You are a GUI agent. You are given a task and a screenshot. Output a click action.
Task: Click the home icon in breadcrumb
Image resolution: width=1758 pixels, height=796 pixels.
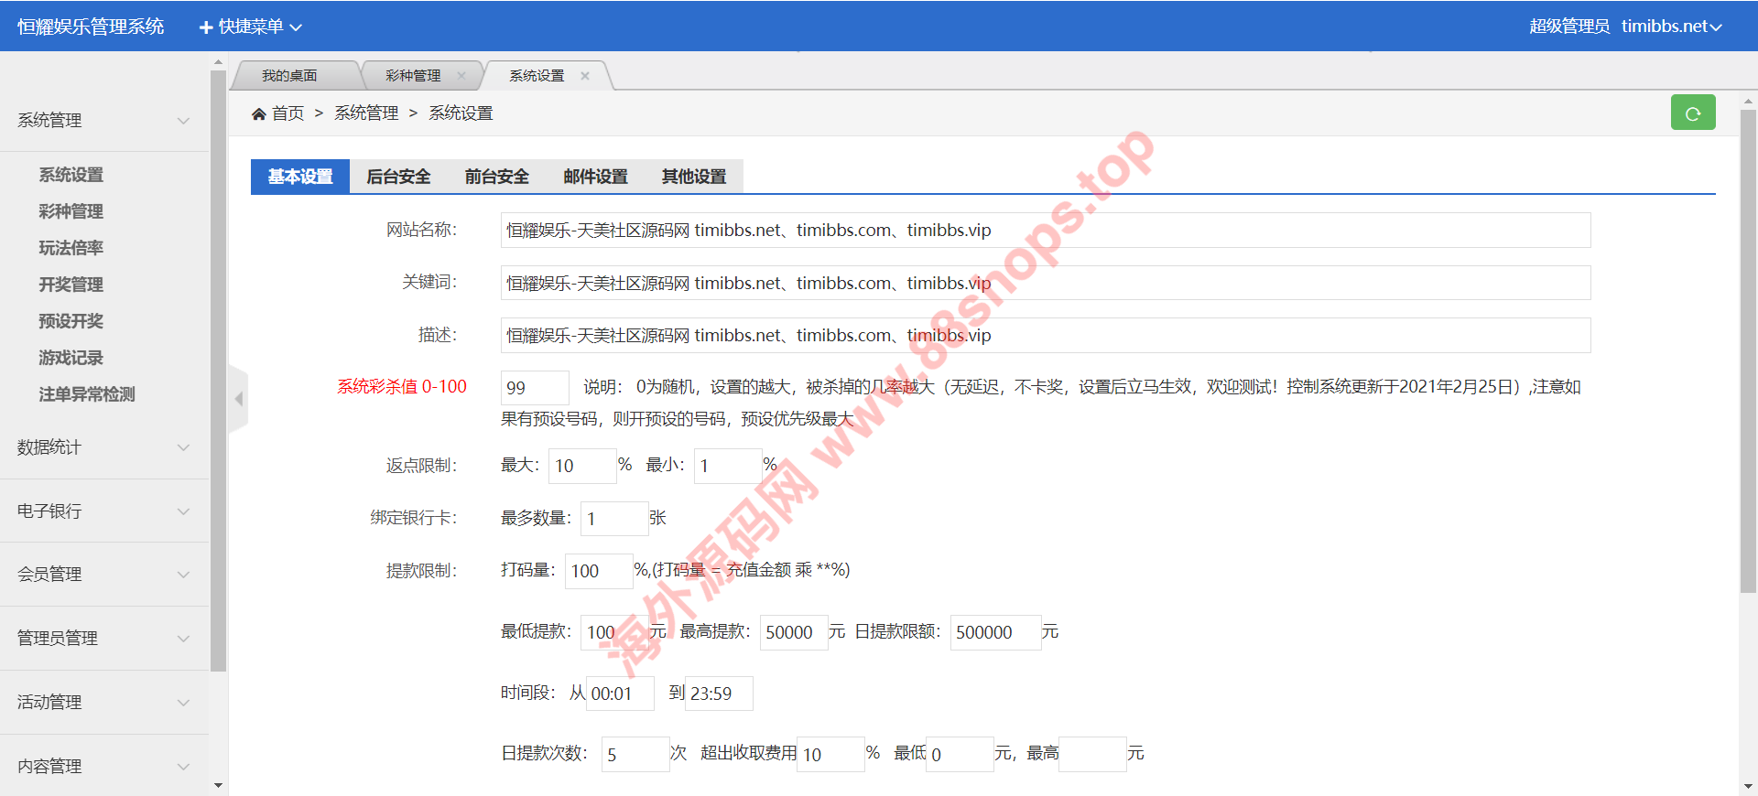(x=259, y=113)
